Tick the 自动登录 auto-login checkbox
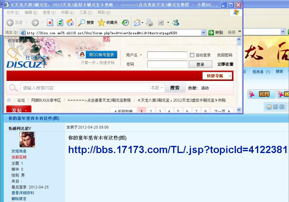289x202 pixels. click(x=192, y=55)
